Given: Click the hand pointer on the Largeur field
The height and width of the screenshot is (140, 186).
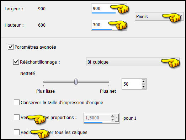Looking at the screenshot, I should click(119, 9).
